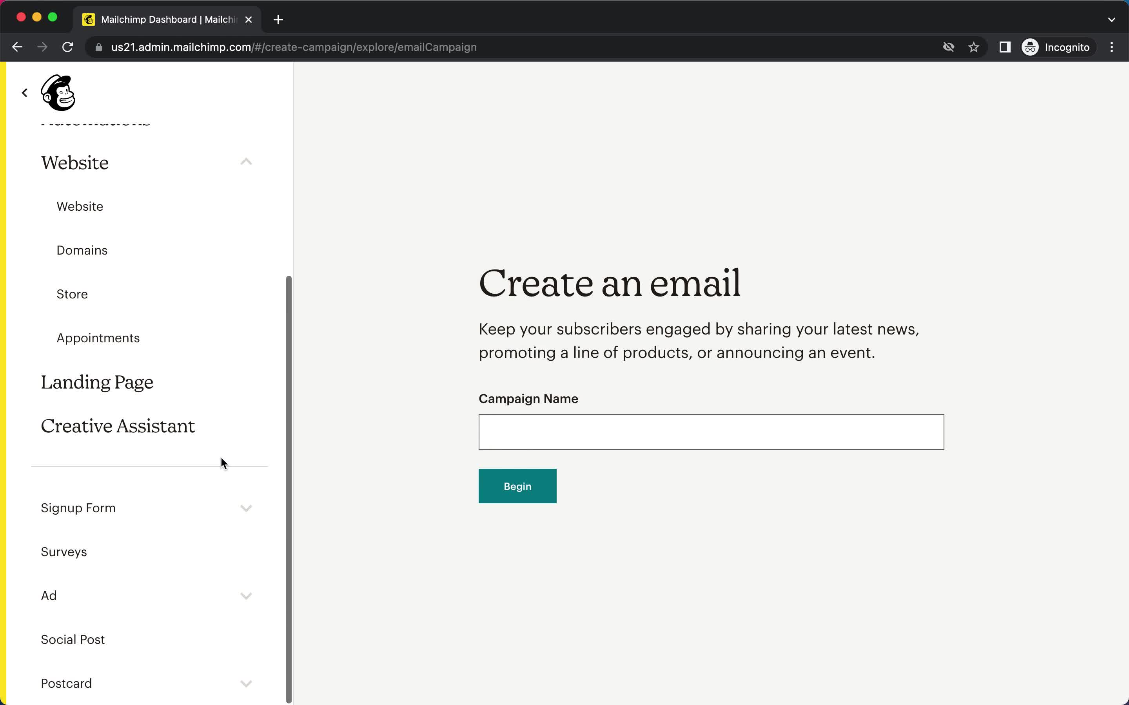Image resolution: width=1129 pixels, height=705 pixels.
Task: Select the Landing Page menu item
Action: coord(97,381)
